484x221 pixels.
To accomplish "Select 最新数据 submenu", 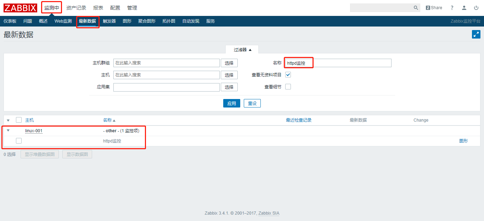I will 87,21.
